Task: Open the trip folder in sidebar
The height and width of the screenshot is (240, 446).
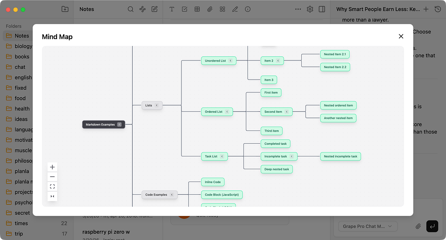Action: [x=18, y=234]
